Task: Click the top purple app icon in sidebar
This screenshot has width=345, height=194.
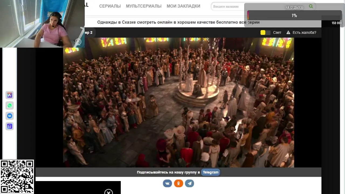Action: [10, 95]
